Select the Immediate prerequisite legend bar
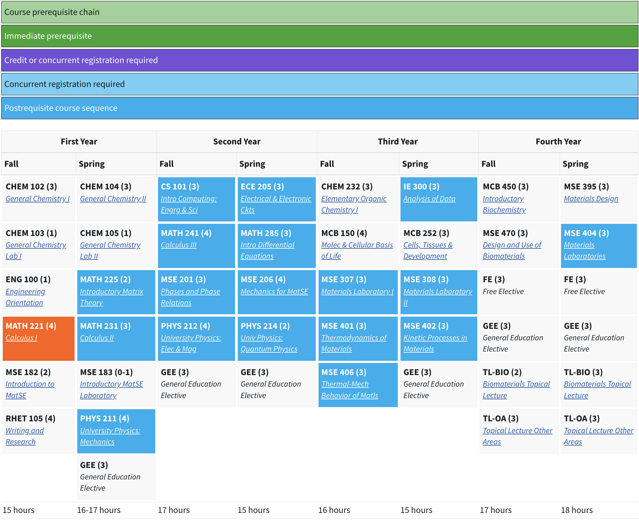Image resolution: width=639 pixels, height=521 pixels. pos(319,36)
